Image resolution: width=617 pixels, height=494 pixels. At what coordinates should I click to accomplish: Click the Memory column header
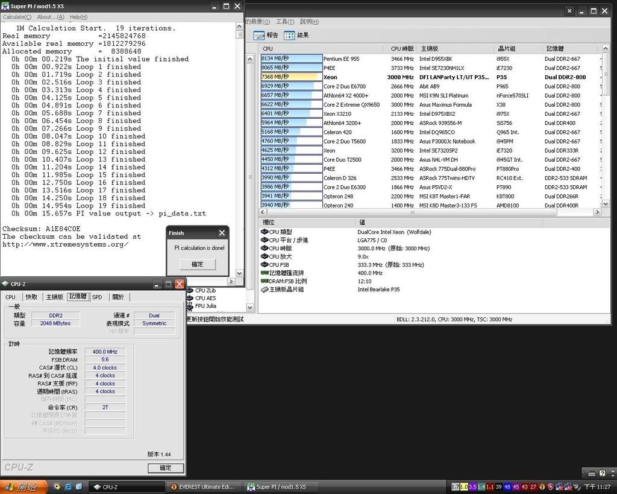571,49
